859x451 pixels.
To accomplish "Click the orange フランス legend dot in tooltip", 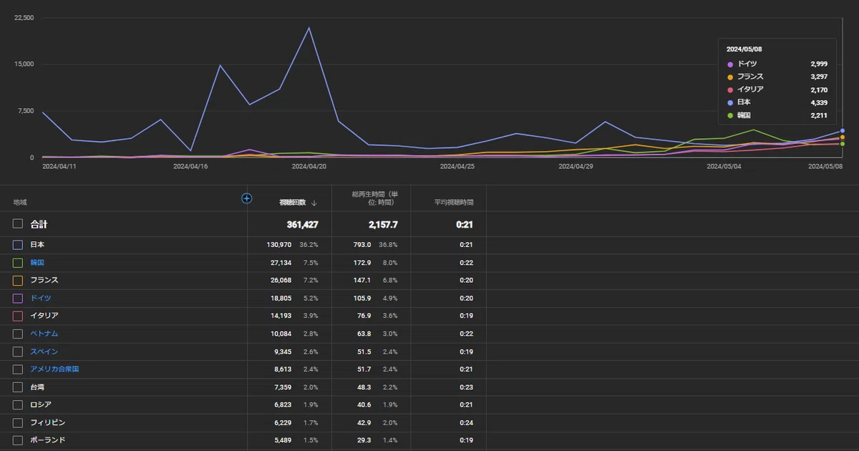I will point(730,77).
